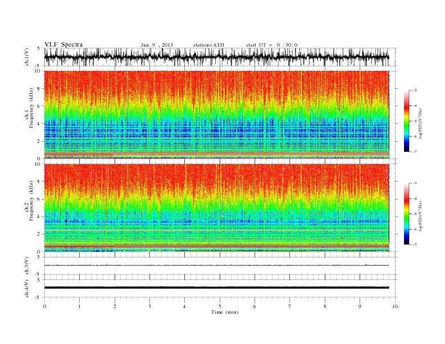Click the ch.1 spectrogram panel
Image resolution: width=445 pixels, height=344 pixels.
coord(217,115)
